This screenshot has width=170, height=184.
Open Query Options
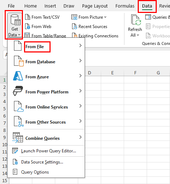click(x=46, y=172)
